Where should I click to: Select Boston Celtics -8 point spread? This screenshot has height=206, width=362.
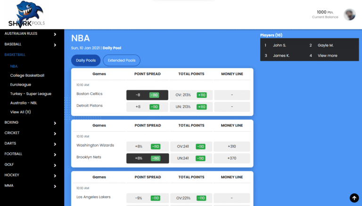tap(147, 95)
